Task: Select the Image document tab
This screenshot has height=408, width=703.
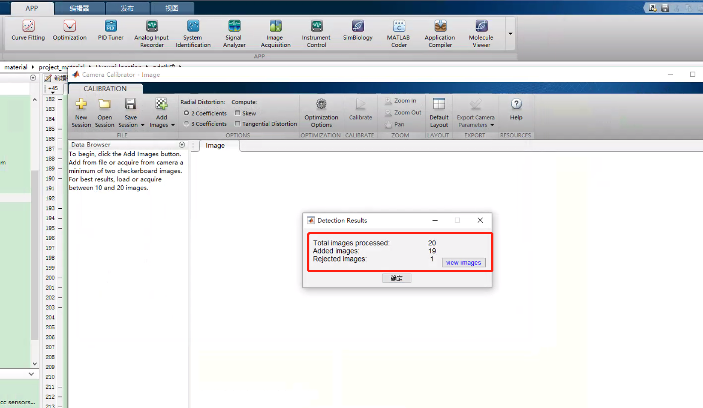Action: tap(215, 146)
